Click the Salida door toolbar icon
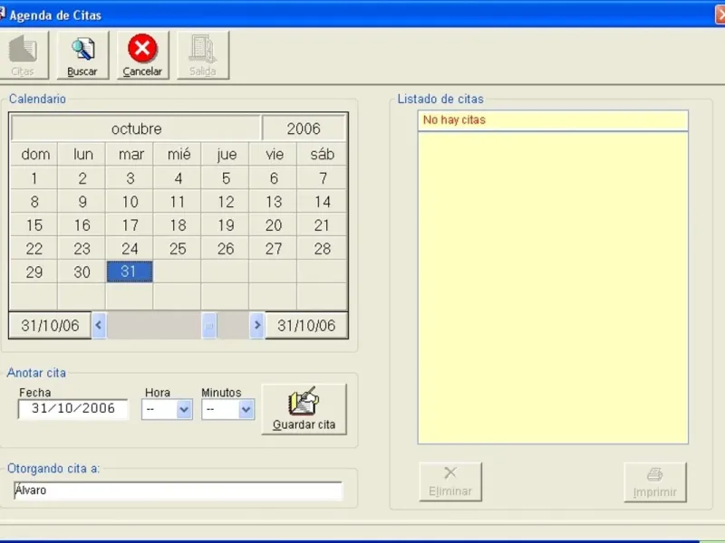This screenshot has height=543, width=725. [202, 55]
